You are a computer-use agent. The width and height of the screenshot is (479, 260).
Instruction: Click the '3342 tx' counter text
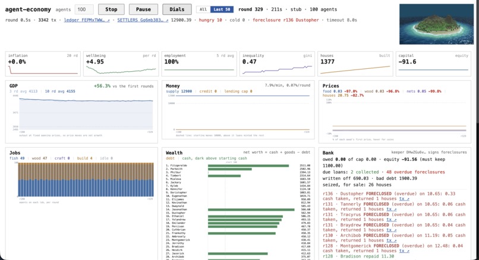(x=48, y=20)
